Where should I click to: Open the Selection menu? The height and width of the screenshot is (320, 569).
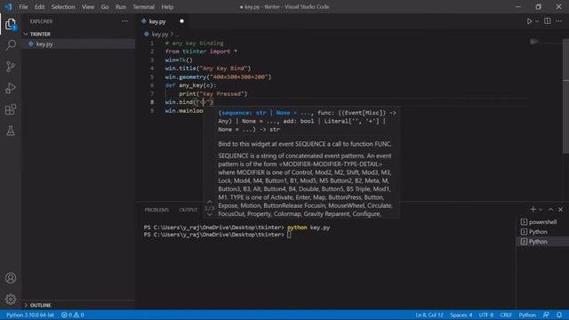(63, 7)
